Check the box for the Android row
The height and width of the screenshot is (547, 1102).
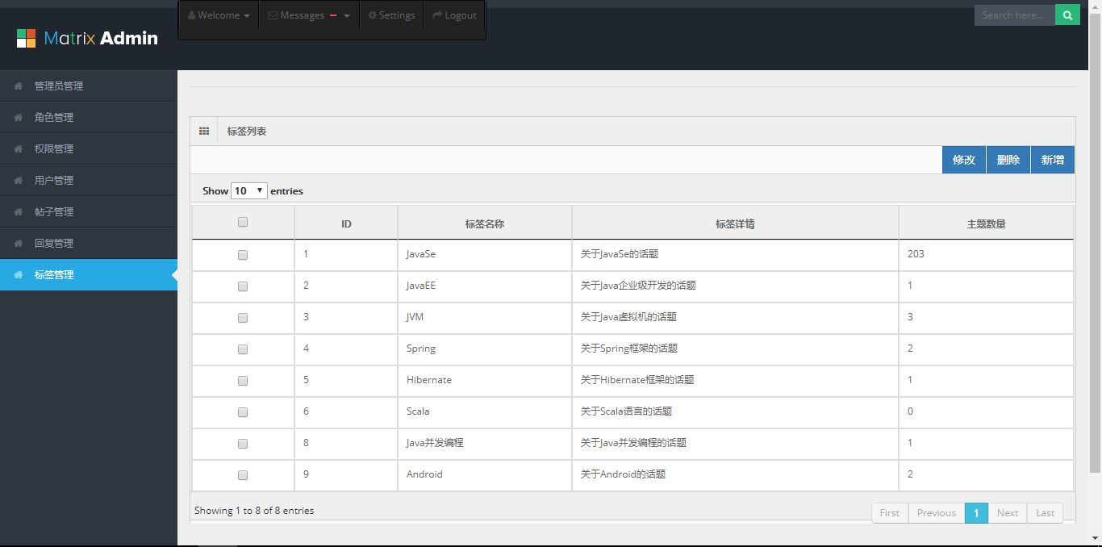(243, 475)
